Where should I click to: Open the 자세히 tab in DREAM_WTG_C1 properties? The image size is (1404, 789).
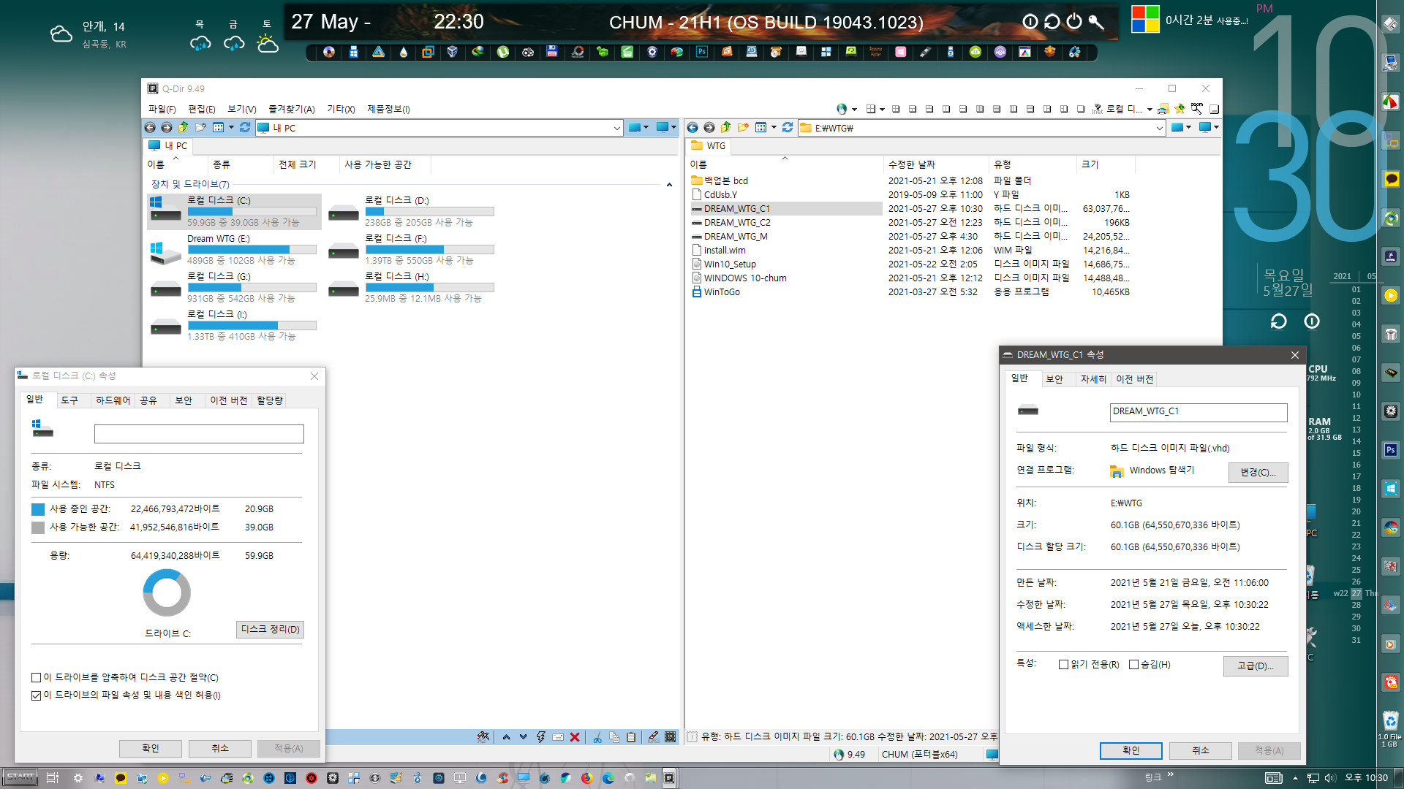click(x=1093, y=379)
